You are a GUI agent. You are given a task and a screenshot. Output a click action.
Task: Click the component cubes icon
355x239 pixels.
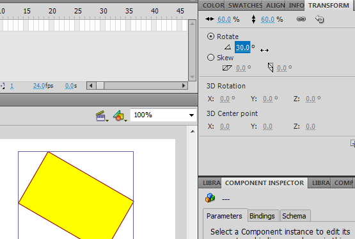[210, 198]
